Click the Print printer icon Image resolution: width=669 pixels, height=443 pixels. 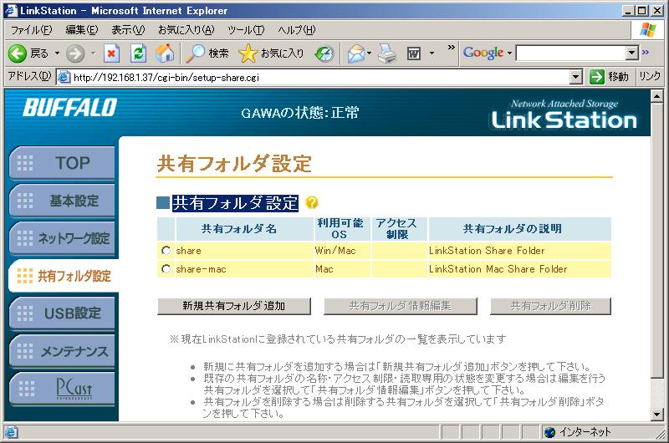coord(387,53)
